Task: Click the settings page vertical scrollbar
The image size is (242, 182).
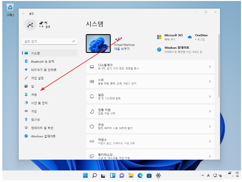Action: [x=219, y=66]
